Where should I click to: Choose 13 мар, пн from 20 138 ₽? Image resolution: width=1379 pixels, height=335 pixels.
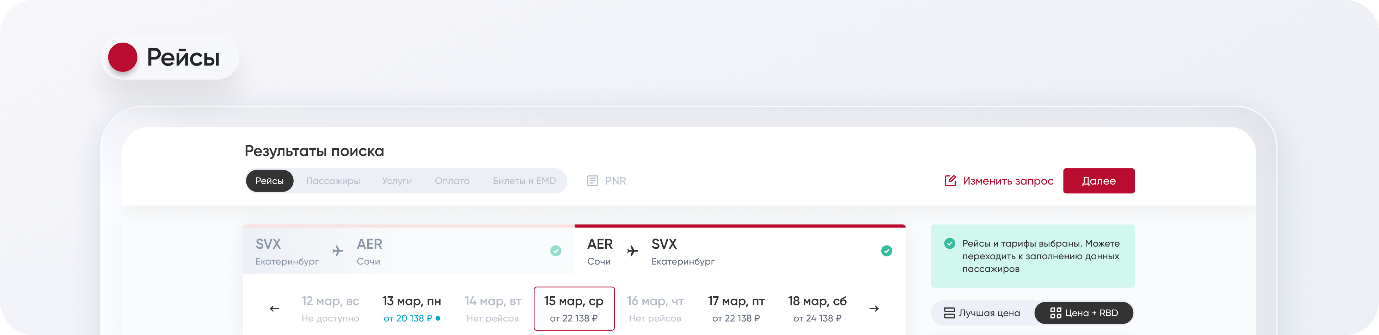(412, 309)
